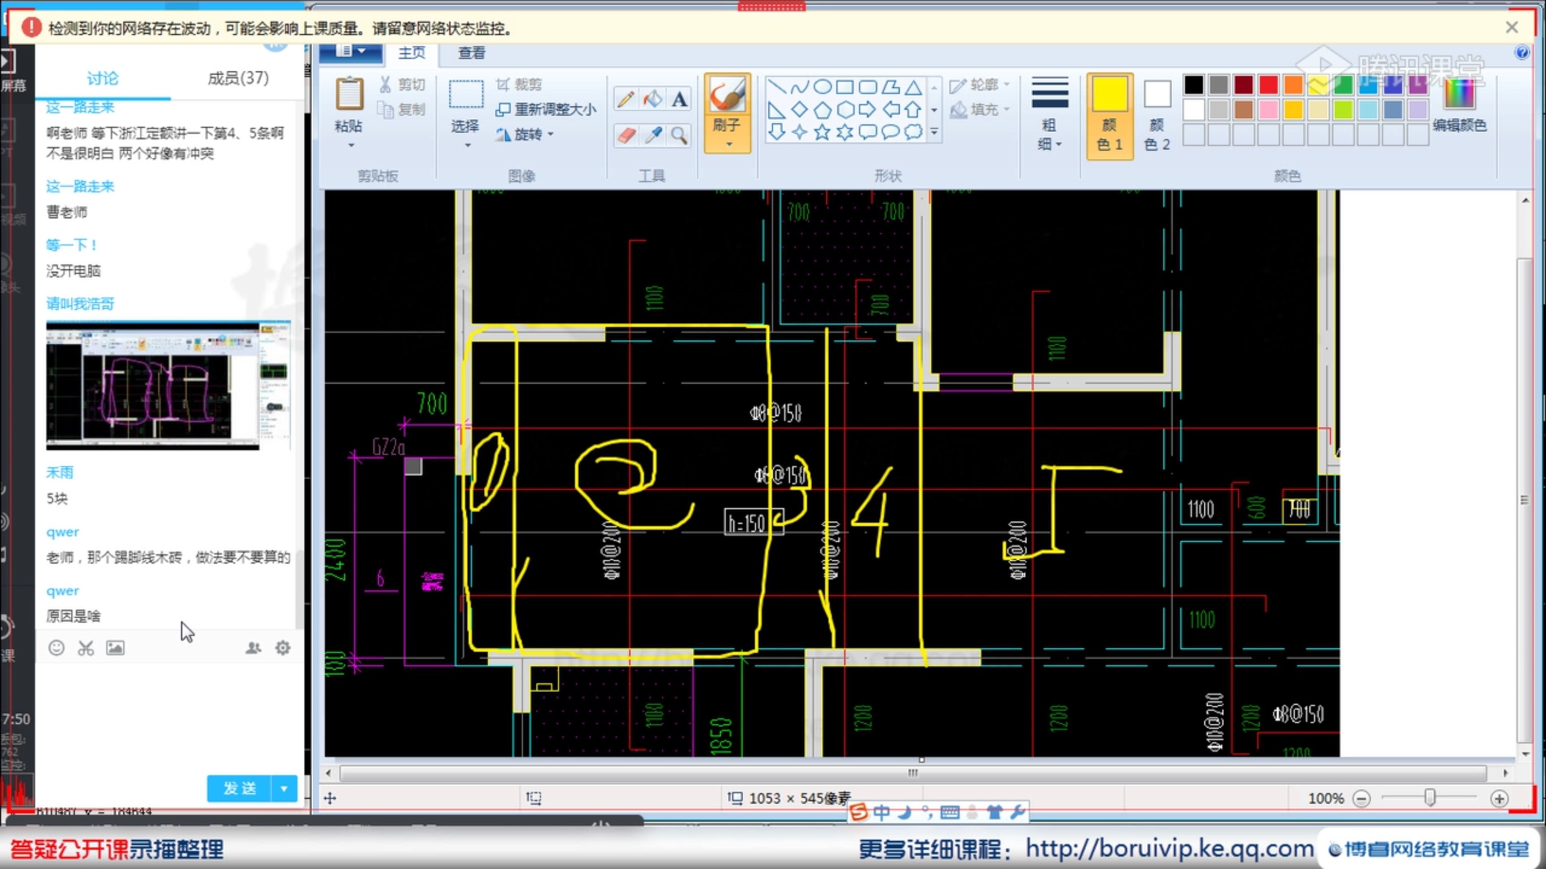Choose the Five-point star shape
The image size is (1546, 869).
pyautogui.click(x=822, y=132)
